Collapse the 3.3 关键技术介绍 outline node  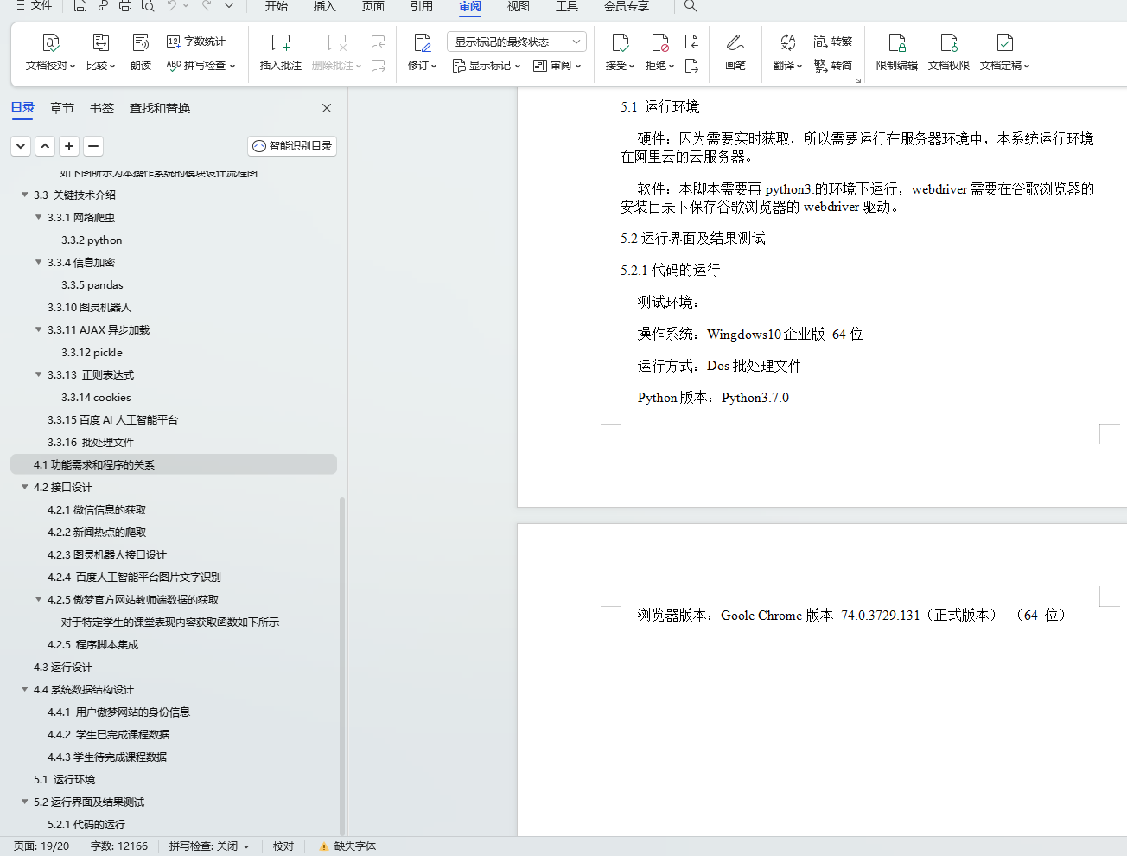tap(24, 195)
